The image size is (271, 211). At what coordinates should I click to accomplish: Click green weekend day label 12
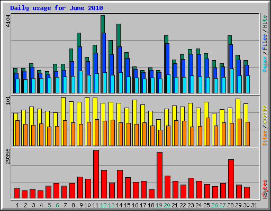(103, 205)
